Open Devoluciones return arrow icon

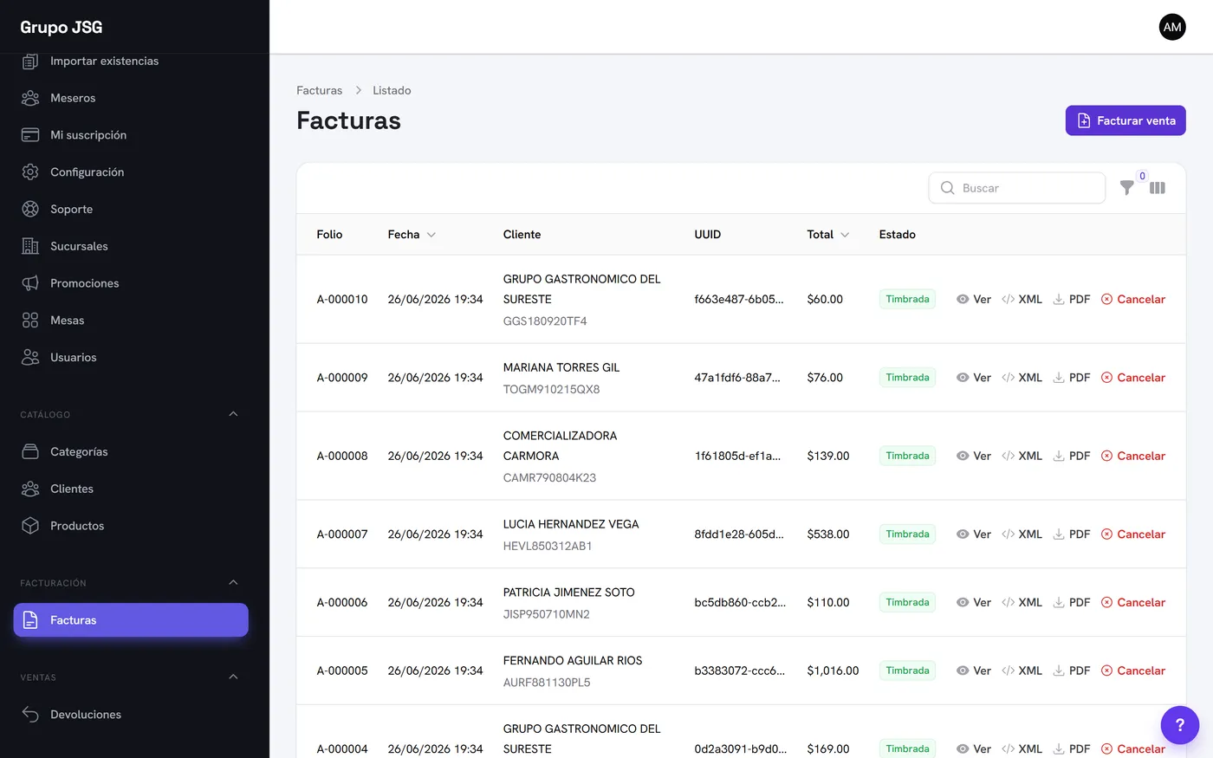pyautogui.click(x=30, y=715)
